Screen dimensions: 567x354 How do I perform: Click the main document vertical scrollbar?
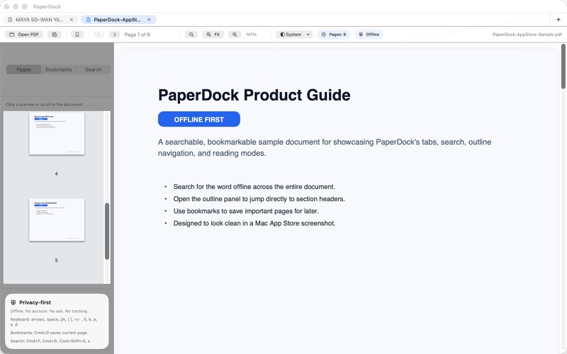pyautogui.click(x=563, y=66)
